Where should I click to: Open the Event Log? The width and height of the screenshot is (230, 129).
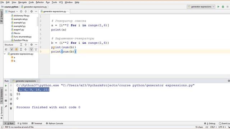(x=224, y=123)
